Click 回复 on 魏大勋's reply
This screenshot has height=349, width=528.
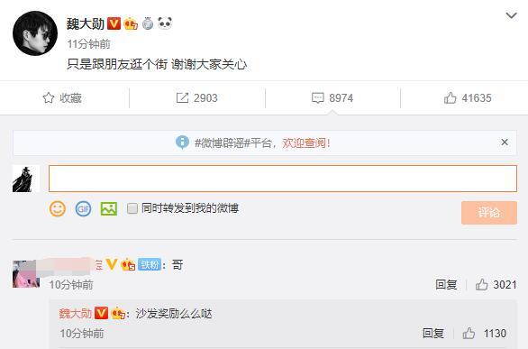[433, 333]
